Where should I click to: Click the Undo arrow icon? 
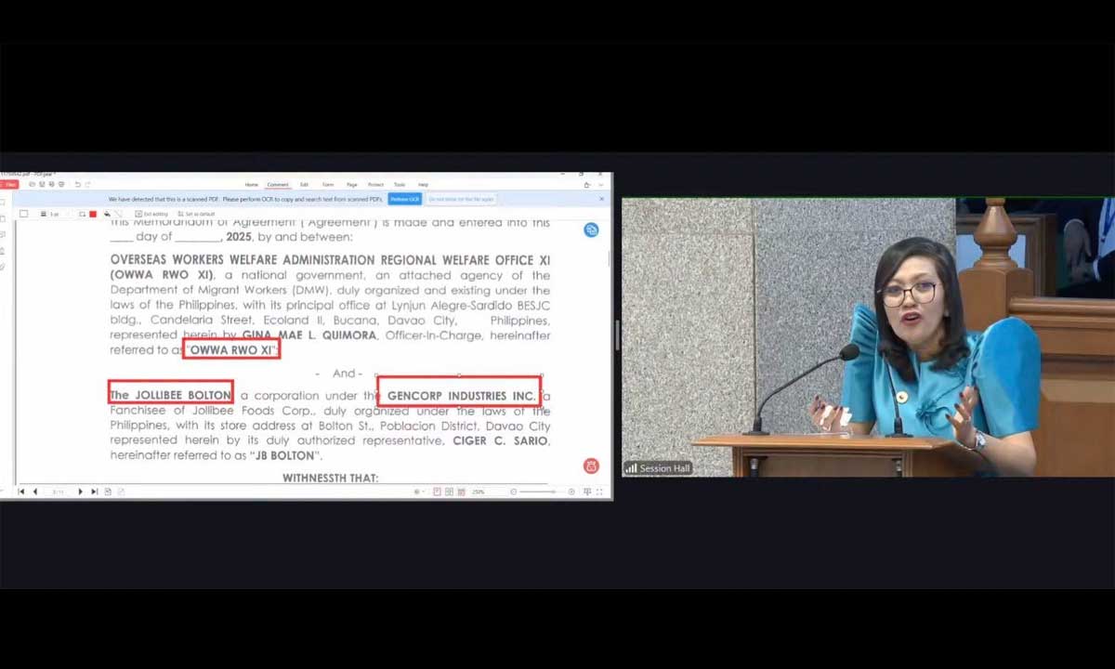tap(77, 184)
